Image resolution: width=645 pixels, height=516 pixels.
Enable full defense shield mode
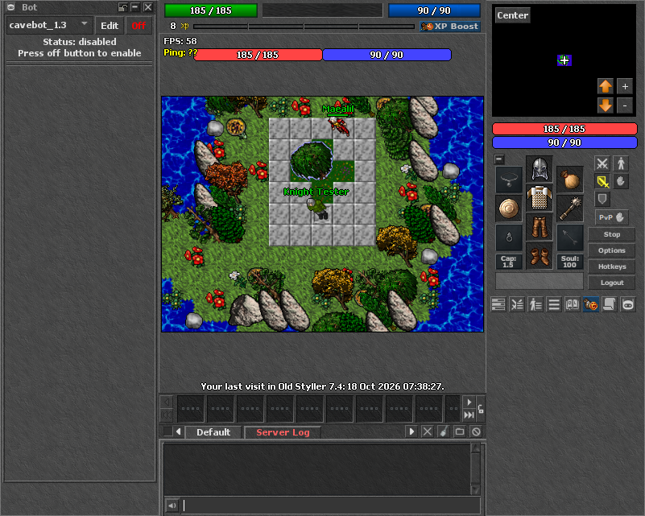602,199
